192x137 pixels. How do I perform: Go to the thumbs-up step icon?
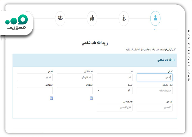click(92, 18)
